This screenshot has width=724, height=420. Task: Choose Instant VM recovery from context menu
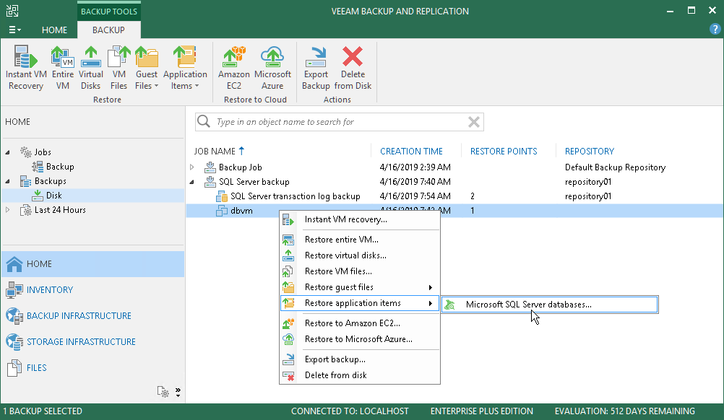click(x=360, y=219)
